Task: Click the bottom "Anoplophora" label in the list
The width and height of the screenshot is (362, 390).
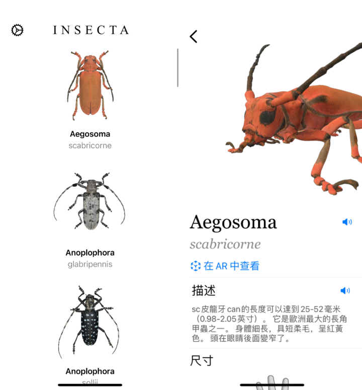Action: point(90,371)
